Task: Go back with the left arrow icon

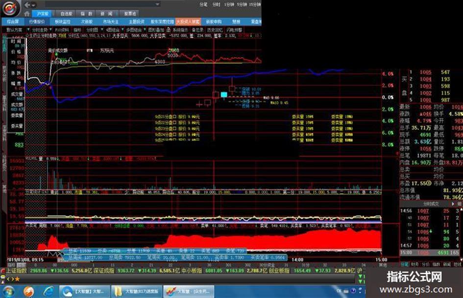Action: pyautogui.click(x=27, y=5)
